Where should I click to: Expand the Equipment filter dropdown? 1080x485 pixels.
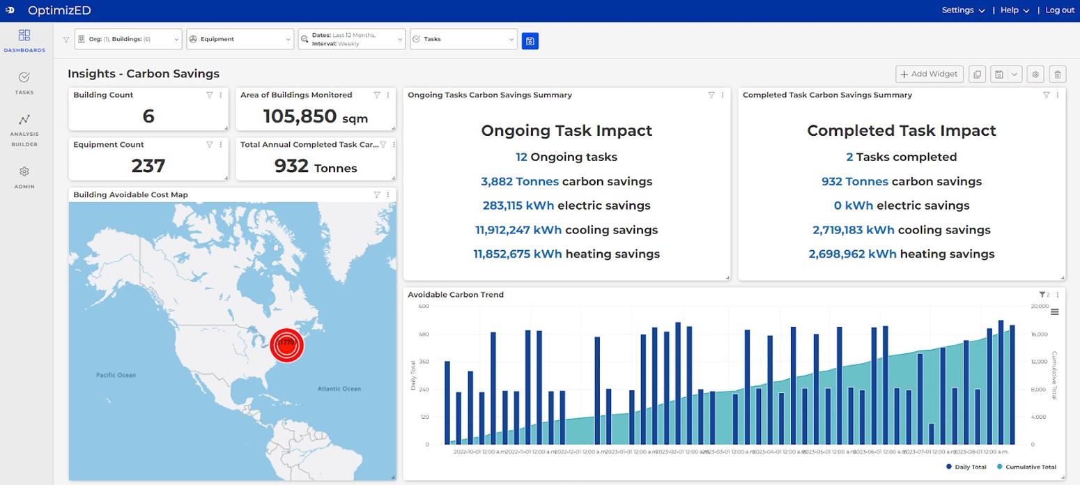(240, 40)
